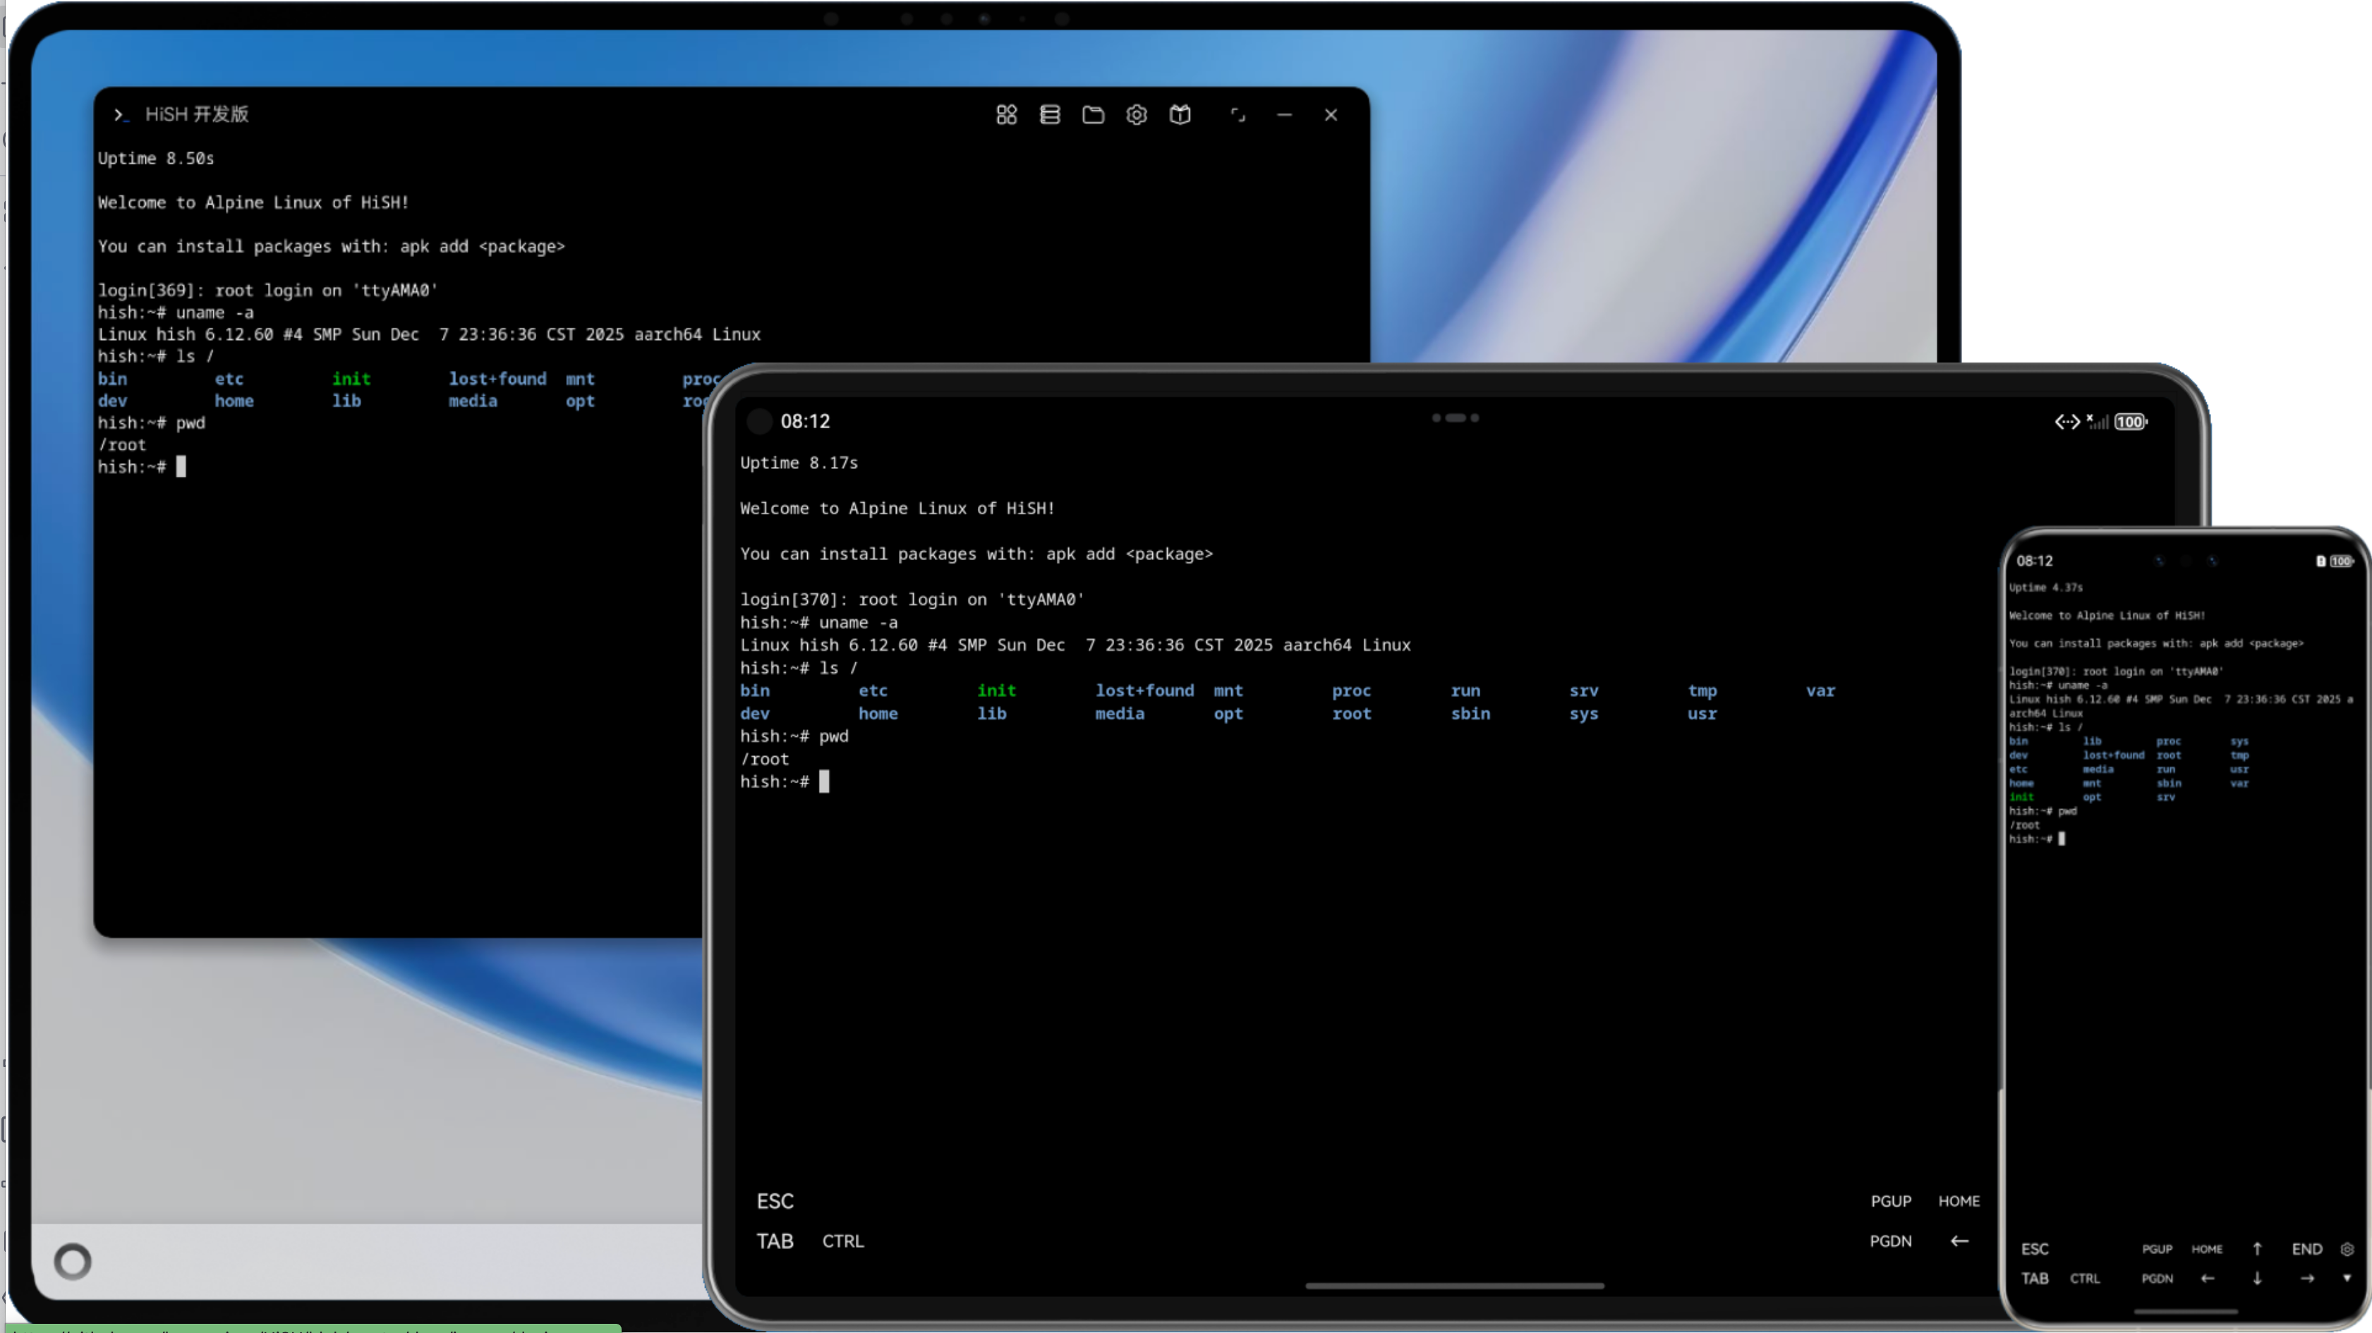Click the tablet terminal cursor after hish:~#
The image size is (2372, 1333).
pyautogui.click(x=824, y=781)
